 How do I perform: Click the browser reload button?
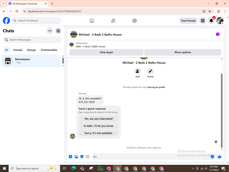click(x=17, y=11)
